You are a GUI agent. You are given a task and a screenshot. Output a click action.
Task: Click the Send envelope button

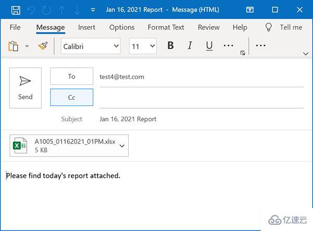point(25,87)
